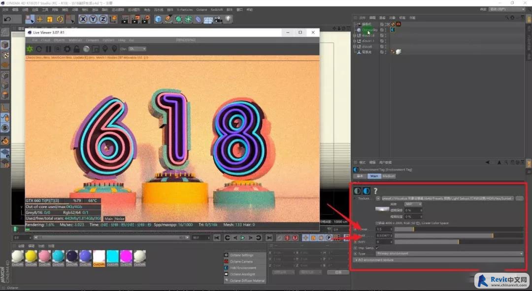Click texture file path field
This screenshot has width=532, height=291.
pos(447,199)
